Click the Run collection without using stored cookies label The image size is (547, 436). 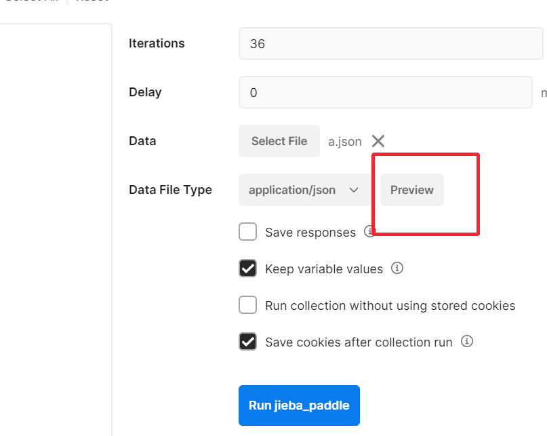(390, 306)
